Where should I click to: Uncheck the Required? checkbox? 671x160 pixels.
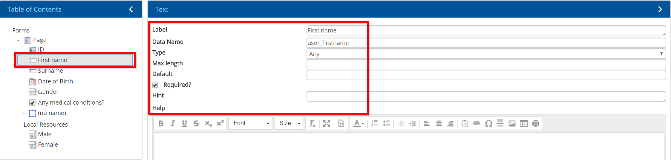pos(155,85)
